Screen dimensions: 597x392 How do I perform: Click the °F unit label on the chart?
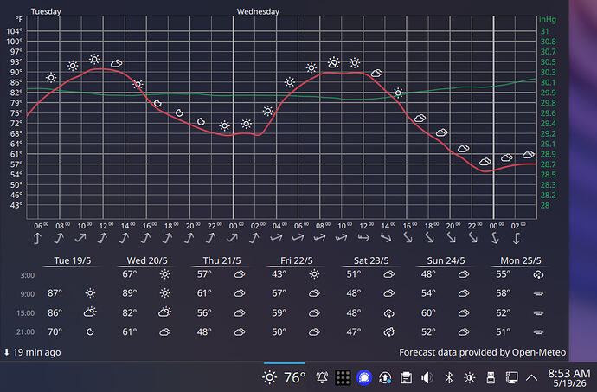click(x=19, y=19)
